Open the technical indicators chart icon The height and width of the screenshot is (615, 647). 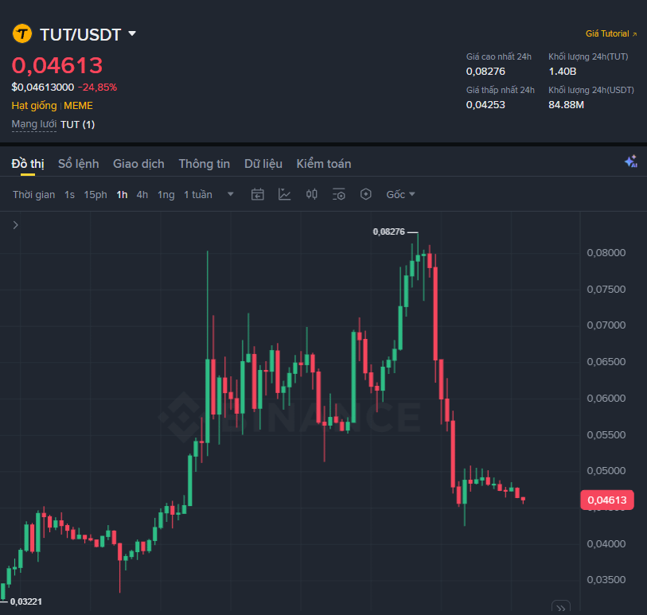pyautogui.click(x=285, y=194)
